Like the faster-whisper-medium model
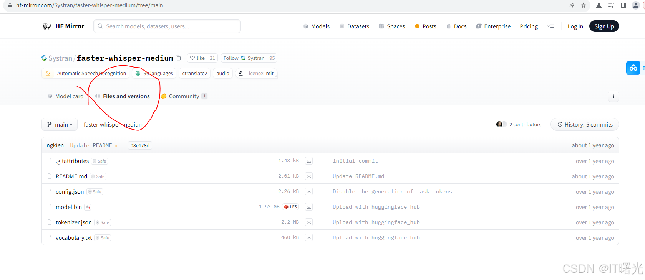This screenshot has height=280, width=645. 197,58
